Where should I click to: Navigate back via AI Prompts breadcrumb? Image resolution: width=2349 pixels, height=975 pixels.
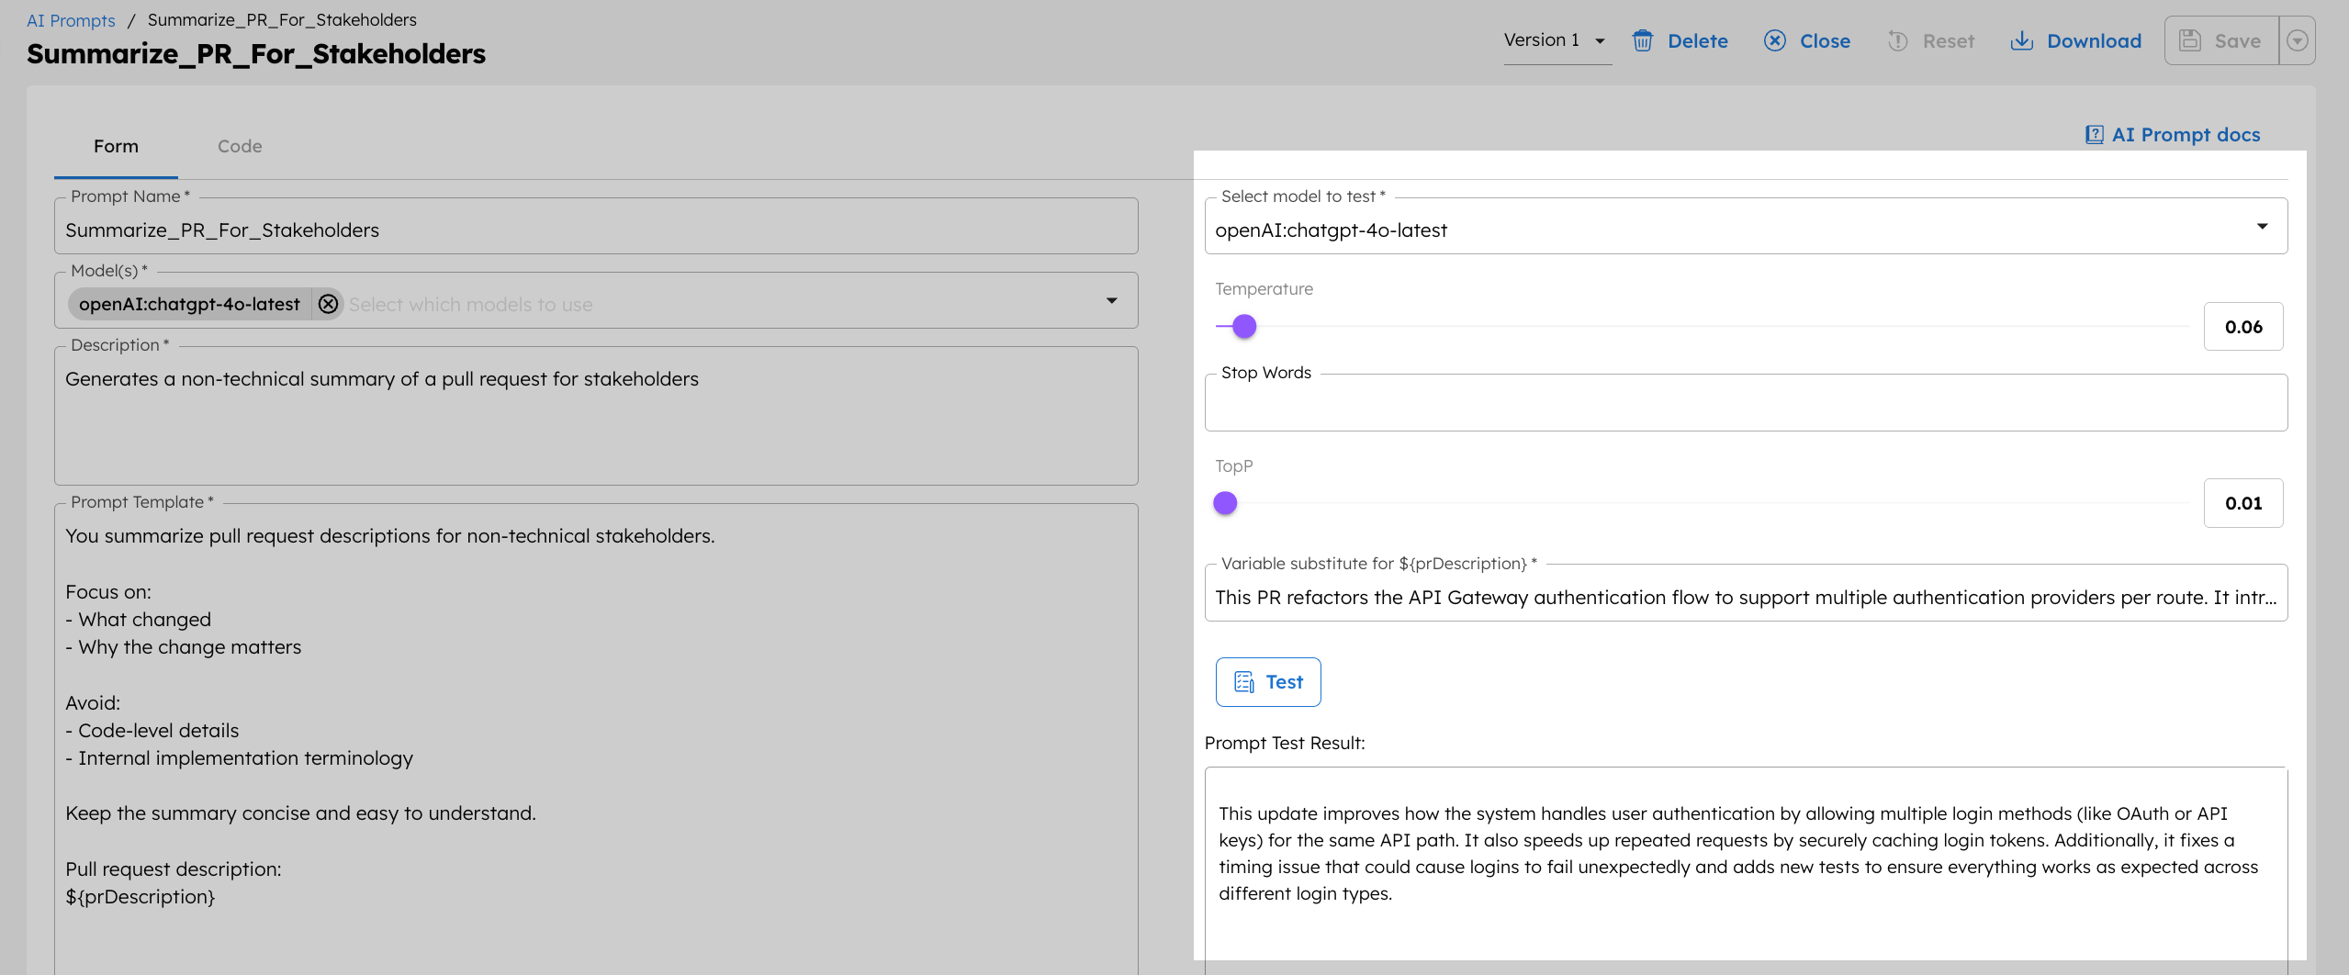pos(71,20)
